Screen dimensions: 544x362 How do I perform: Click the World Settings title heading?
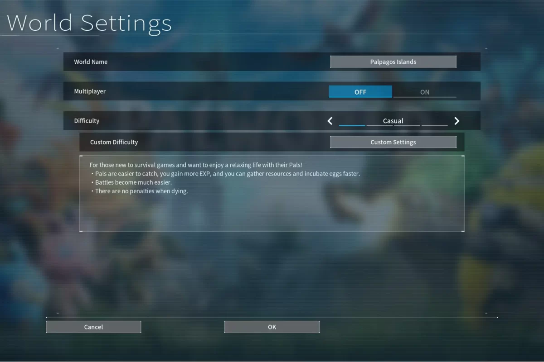pyautogui.click(x=89, y=23)
